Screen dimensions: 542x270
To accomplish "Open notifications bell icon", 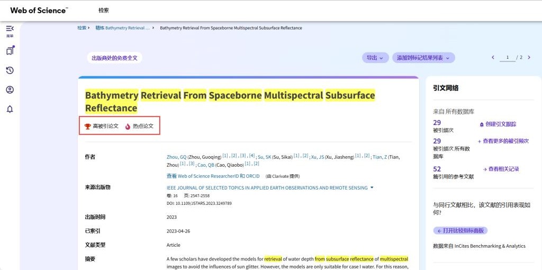I will click(x=10, y=109).
